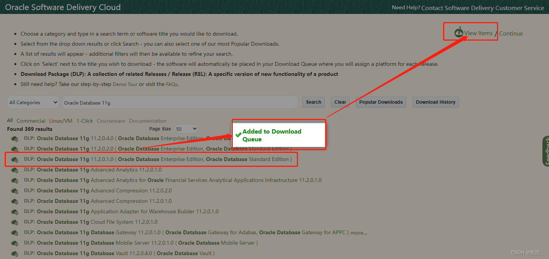The height and width of the screenshot is (259, 549).
Task: Click the Search button
Action: click(x=313, y=102)
